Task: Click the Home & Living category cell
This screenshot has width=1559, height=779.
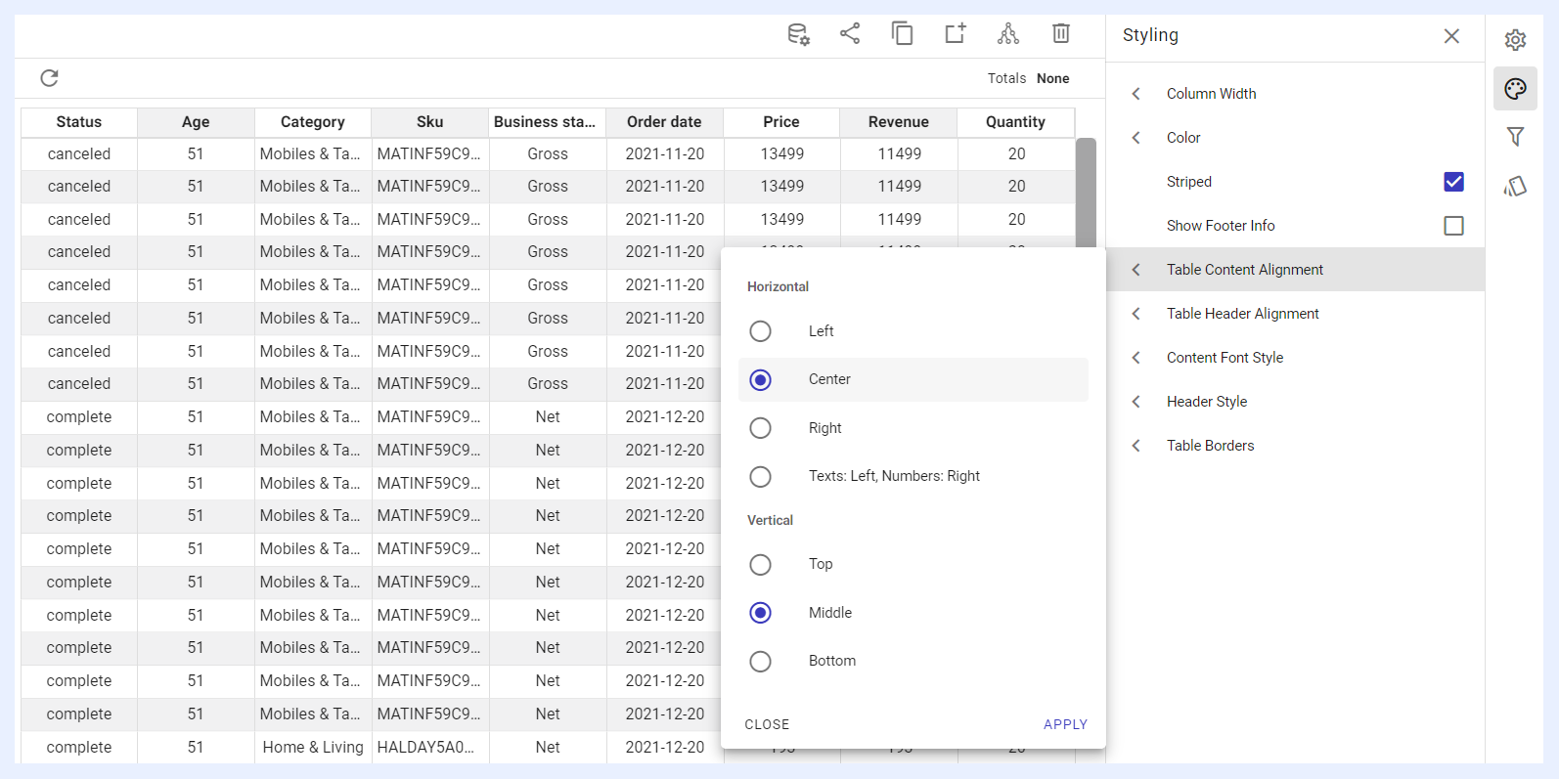Action: pos(313,747)
